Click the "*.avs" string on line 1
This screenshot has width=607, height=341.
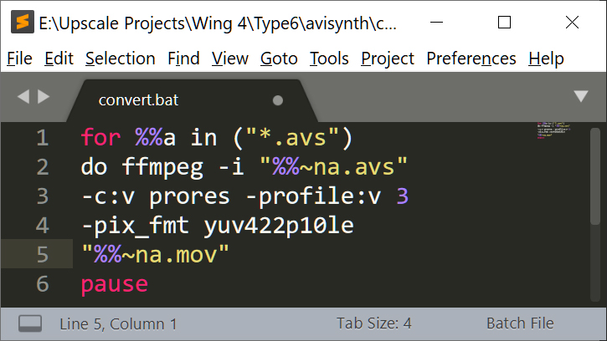(x=293, y=137)
